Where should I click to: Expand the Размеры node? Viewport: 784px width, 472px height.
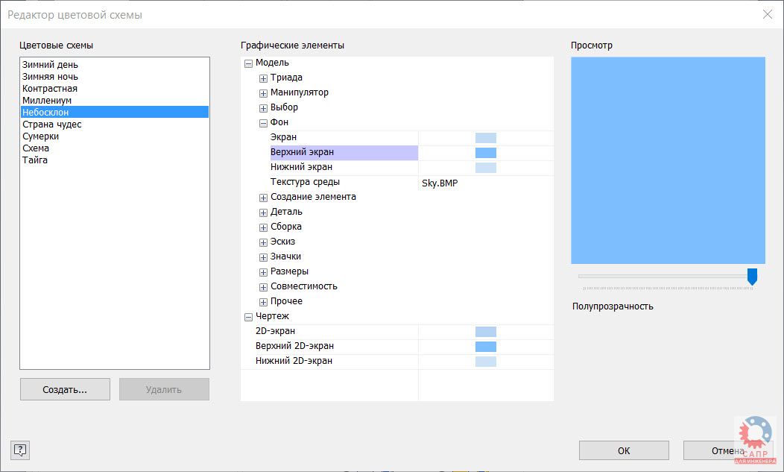264,272
